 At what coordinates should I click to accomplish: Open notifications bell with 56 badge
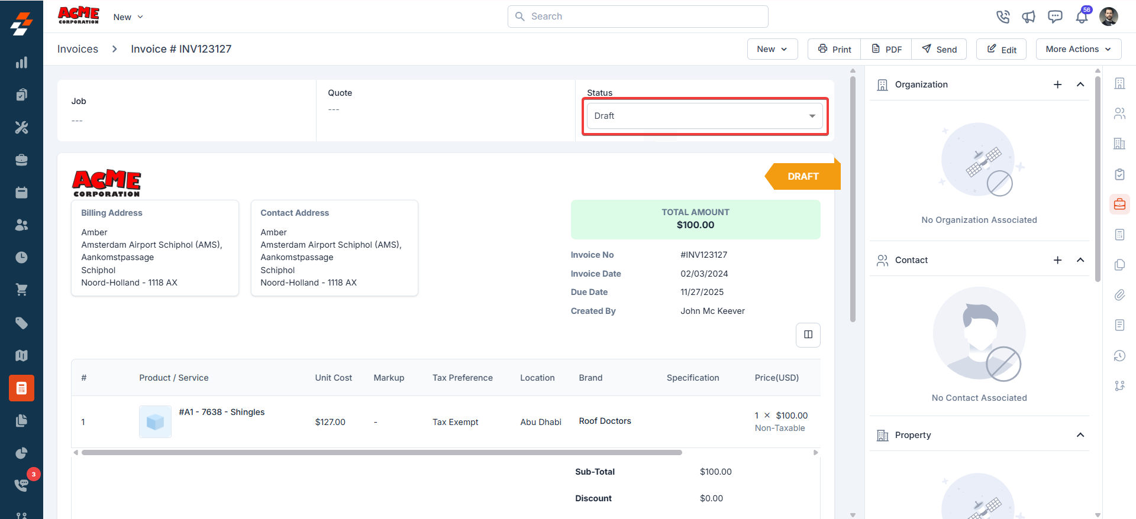click(1082, 17)
